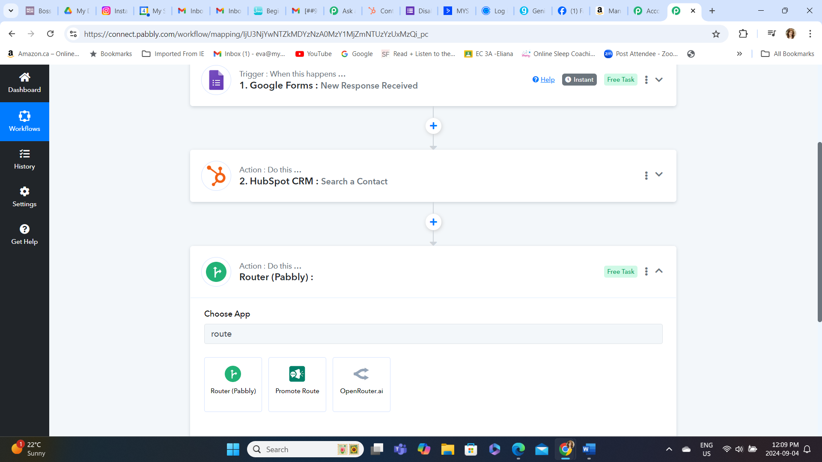Add a step after HubSpot CRM action
This screenshot has height=462, width=822.
(433, 222)
